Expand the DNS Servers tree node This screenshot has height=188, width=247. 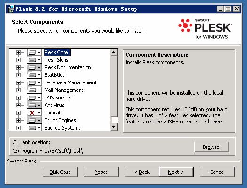[x=18, y=98]
